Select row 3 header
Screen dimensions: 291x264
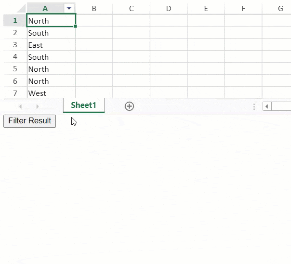point(15,45)
